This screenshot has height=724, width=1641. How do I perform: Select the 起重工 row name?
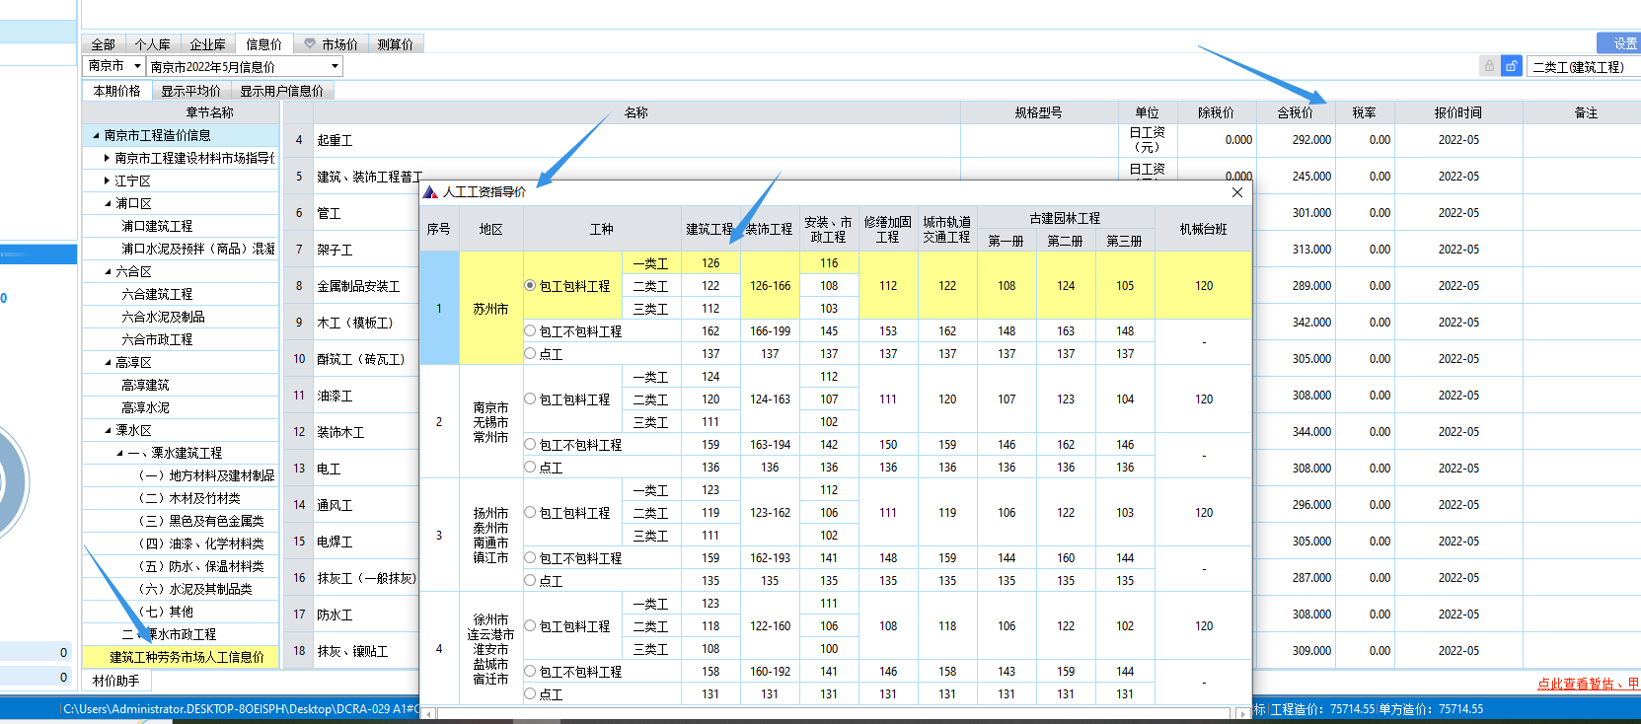[335, 141]
